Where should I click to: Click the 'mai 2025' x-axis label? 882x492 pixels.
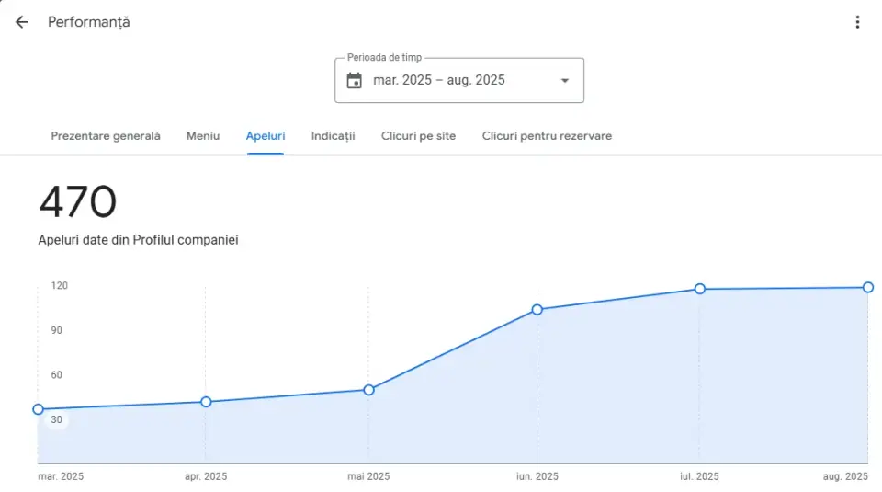point(368,476)
